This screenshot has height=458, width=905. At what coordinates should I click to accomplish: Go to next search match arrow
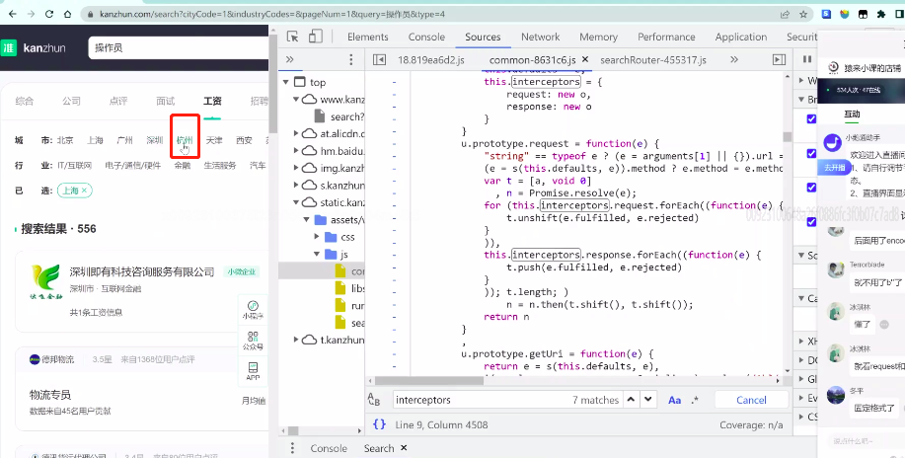point(647,400)
